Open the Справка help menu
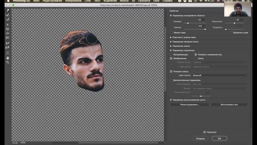The image size is (257, 145). 167,1
